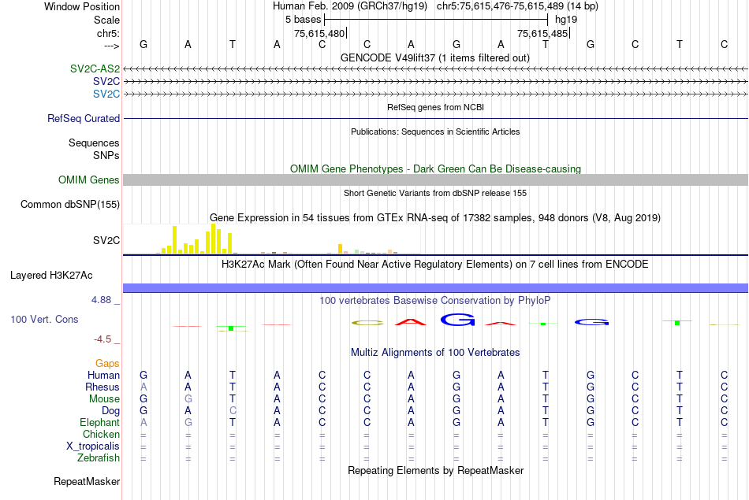This screenshot has height=500, width=749.
Task: Click the -4.5 lower PhyloP scale value
Action: pyautogui.click(x=102, y=339)
